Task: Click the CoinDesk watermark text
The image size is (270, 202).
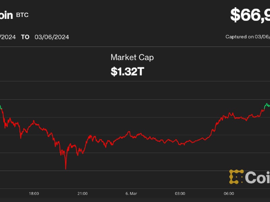Action: (257, 177)
